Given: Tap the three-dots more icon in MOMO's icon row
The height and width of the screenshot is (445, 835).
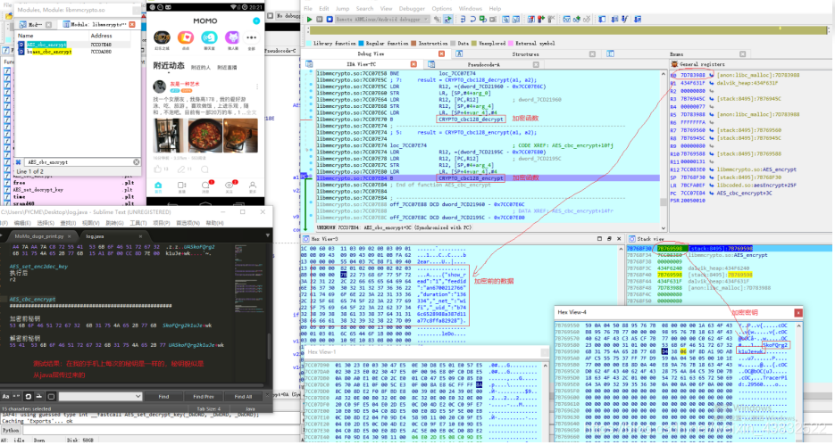Looking at the screenshot, I should 251,37.
